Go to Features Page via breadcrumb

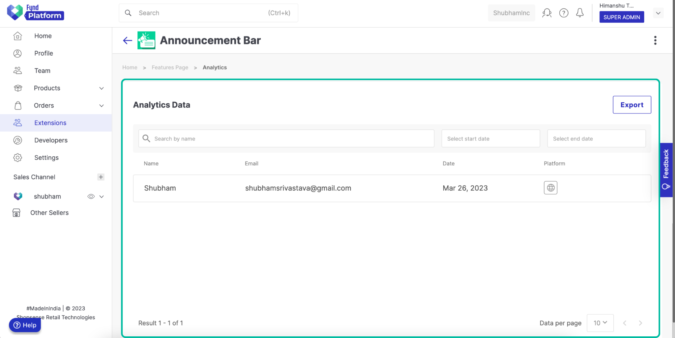click(x=170, y=67)
